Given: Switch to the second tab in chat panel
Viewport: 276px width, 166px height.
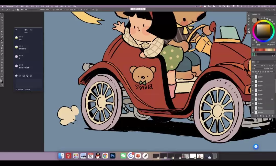Looking at the screenshot, I should [x=31, y=30].
